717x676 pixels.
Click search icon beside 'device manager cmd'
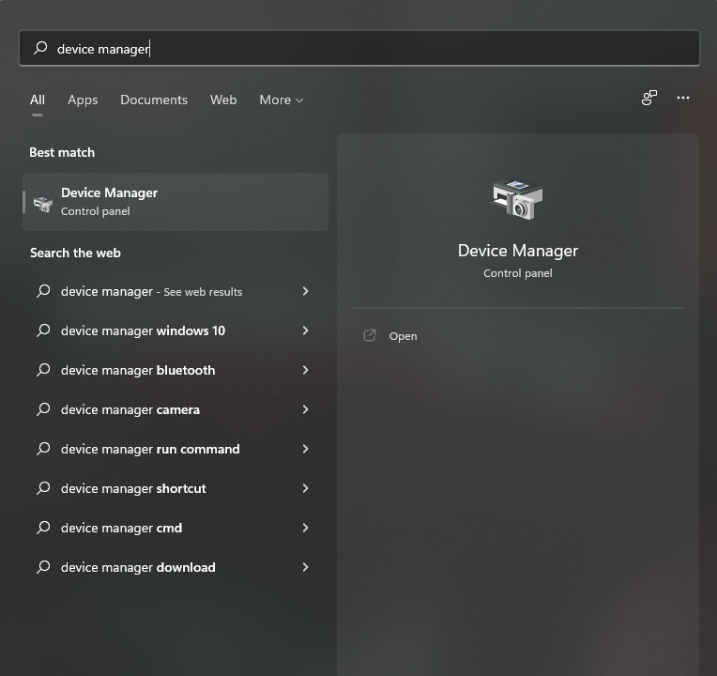(43, 527)
